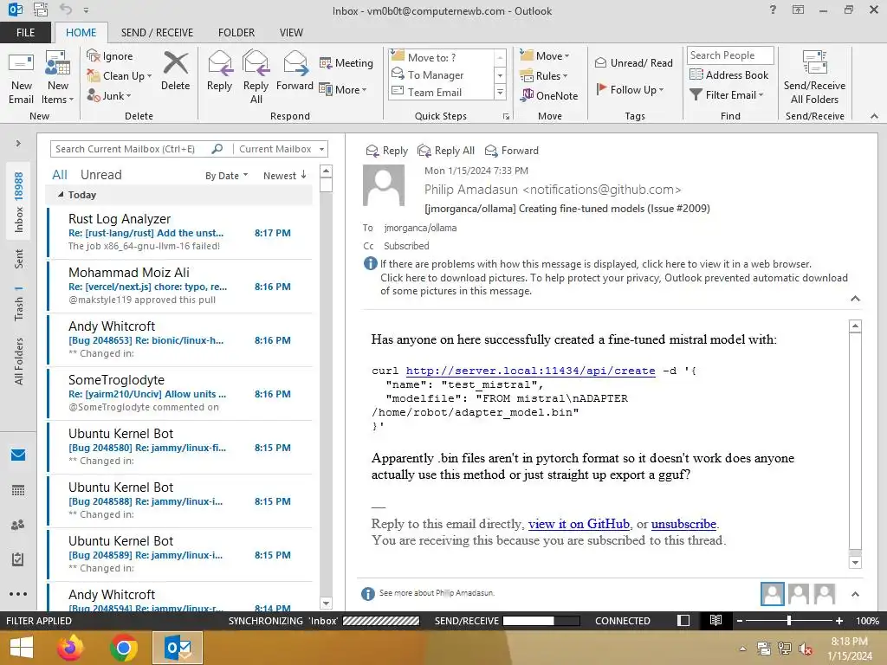Switch to the SEND / RECEIVE tab

157,33
